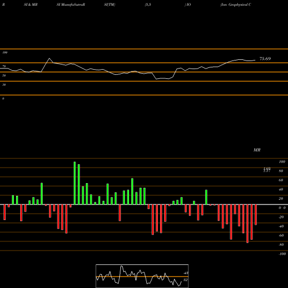
Task: Click the 'SI MunafaSutraR' header text
Action: pos(71,5)
